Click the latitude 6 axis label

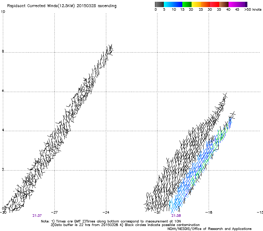click(3, 91)
